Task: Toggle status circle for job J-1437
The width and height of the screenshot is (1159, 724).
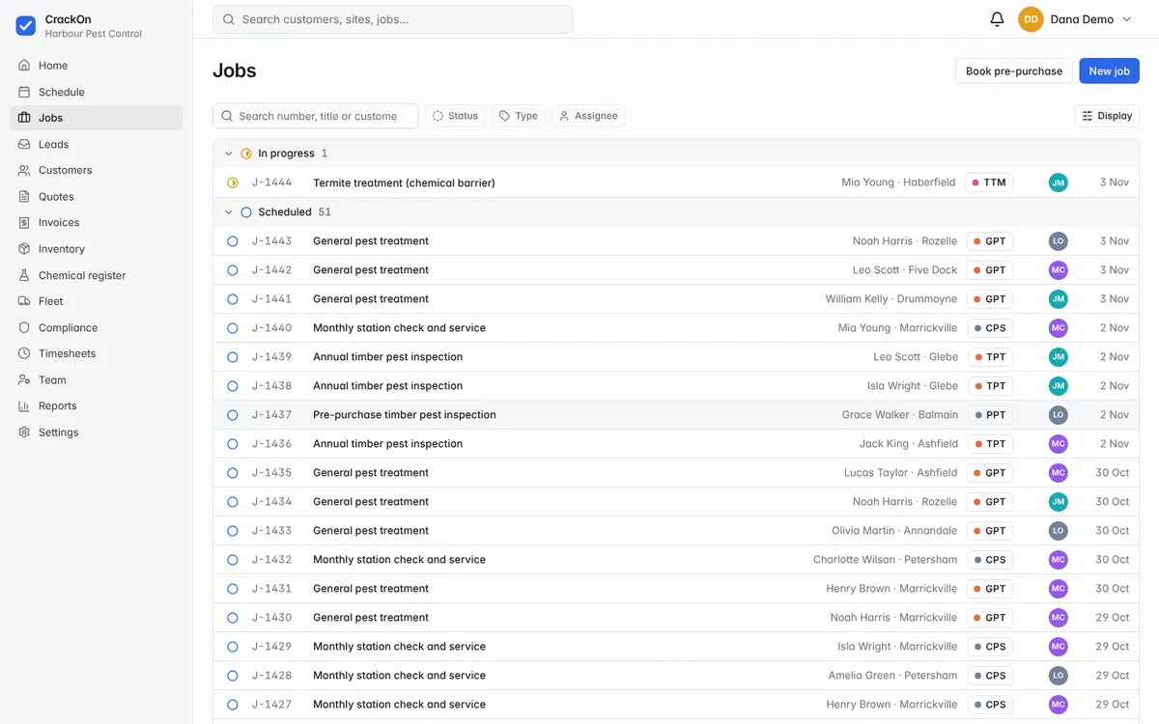Action: [x=233, y=415]
